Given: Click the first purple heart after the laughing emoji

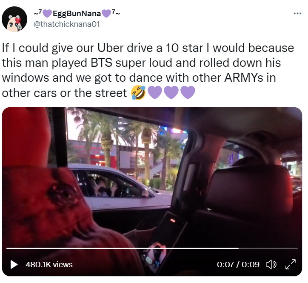Looking at the screenshot, I should (155, 93).
